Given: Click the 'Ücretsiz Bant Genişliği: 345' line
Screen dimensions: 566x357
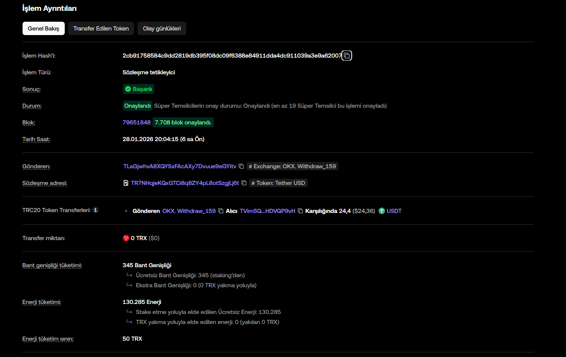Looking at the screenshot, I should tap(190, 275).
